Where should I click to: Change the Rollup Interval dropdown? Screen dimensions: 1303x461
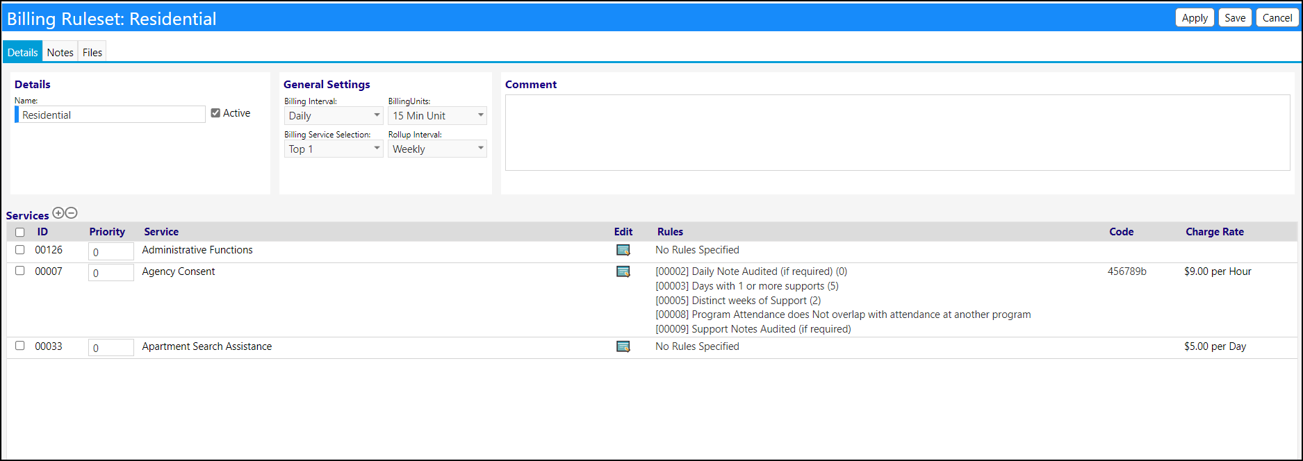(437, 149)
